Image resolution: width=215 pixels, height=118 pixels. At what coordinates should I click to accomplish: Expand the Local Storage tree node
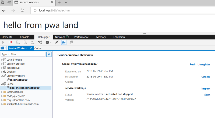(2, 60)
